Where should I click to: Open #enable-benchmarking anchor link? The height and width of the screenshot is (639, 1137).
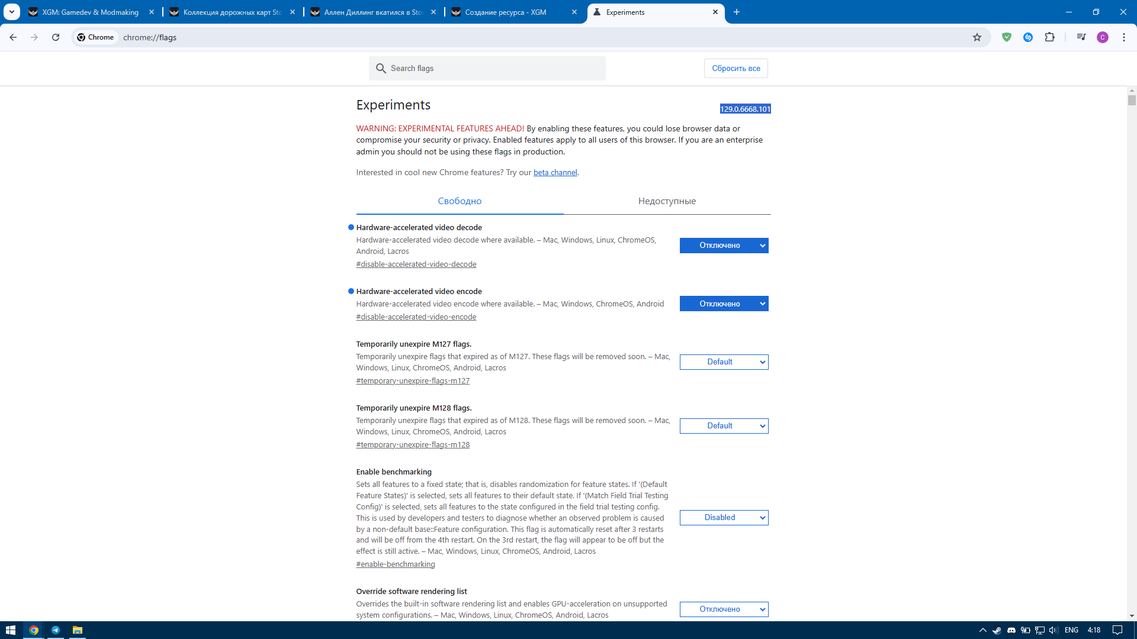tap(395, 564)
